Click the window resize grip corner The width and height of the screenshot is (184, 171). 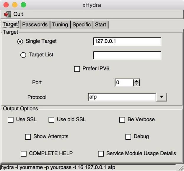click(180, 167)
